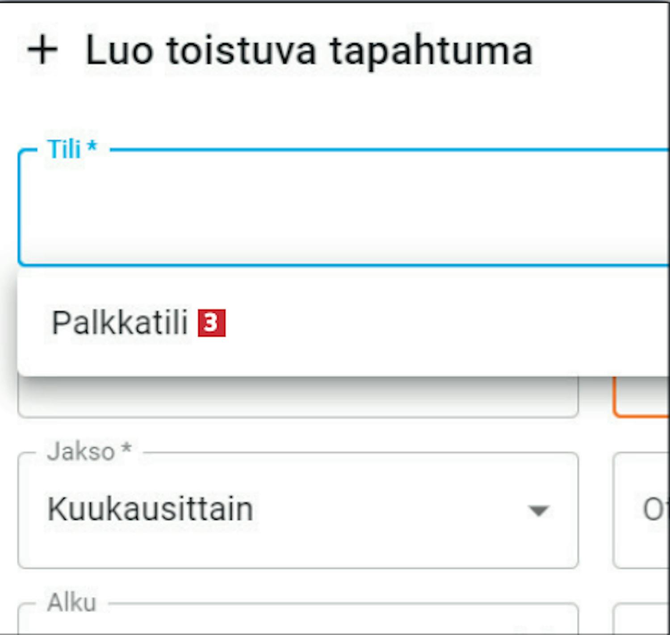Click the Jakso field label
Image resolution: width=670 pixels, height=635 pixels.
(81, 452)
